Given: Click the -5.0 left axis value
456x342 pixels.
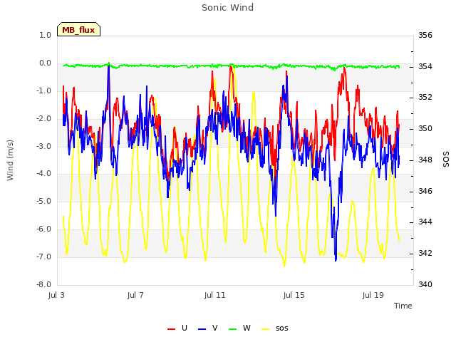Looking at the screenshot, I should coord(43,201).
